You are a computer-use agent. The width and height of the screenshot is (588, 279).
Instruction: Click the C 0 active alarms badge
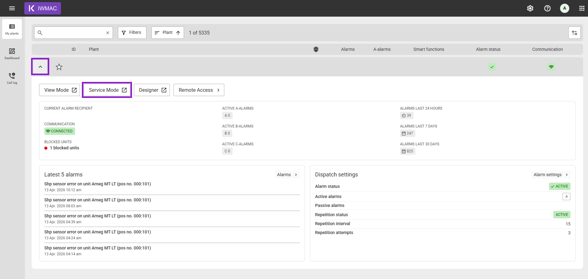[227, 151]
